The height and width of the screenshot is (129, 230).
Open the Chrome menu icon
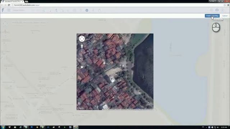coord(228,5)
